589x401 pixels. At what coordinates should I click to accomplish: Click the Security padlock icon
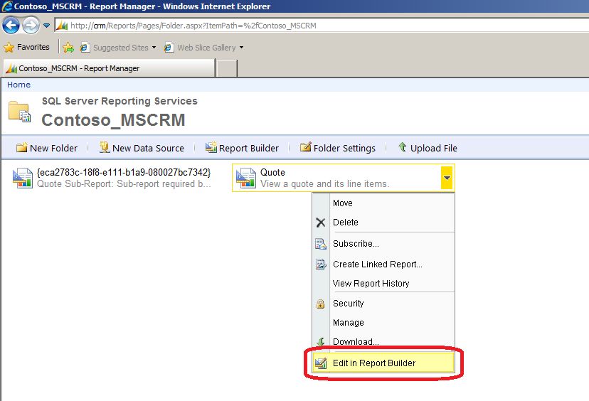[320, 304]
